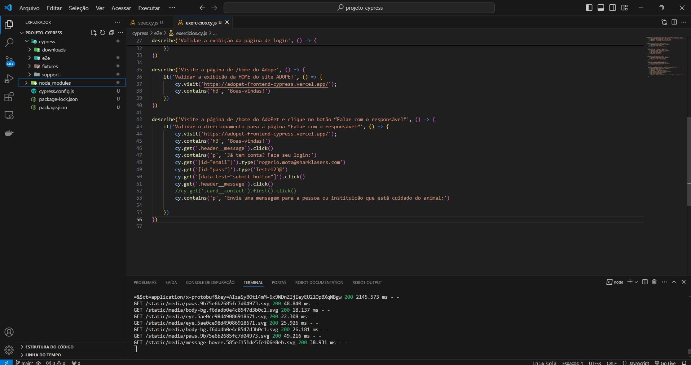Switch to PROBLEMAS panel tab
Image resolution: width=691 pixels, height=365 pixels.
coord(145,282)
